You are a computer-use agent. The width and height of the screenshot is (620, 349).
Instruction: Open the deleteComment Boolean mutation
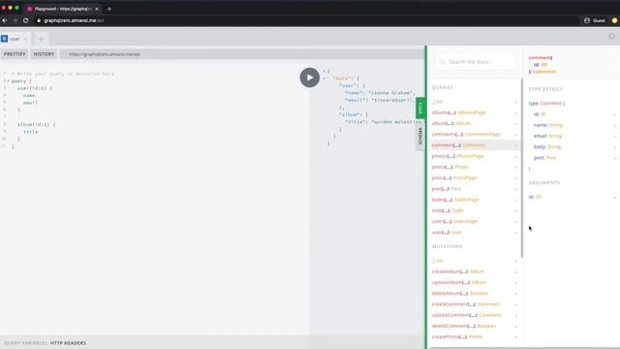coord(475,326)
